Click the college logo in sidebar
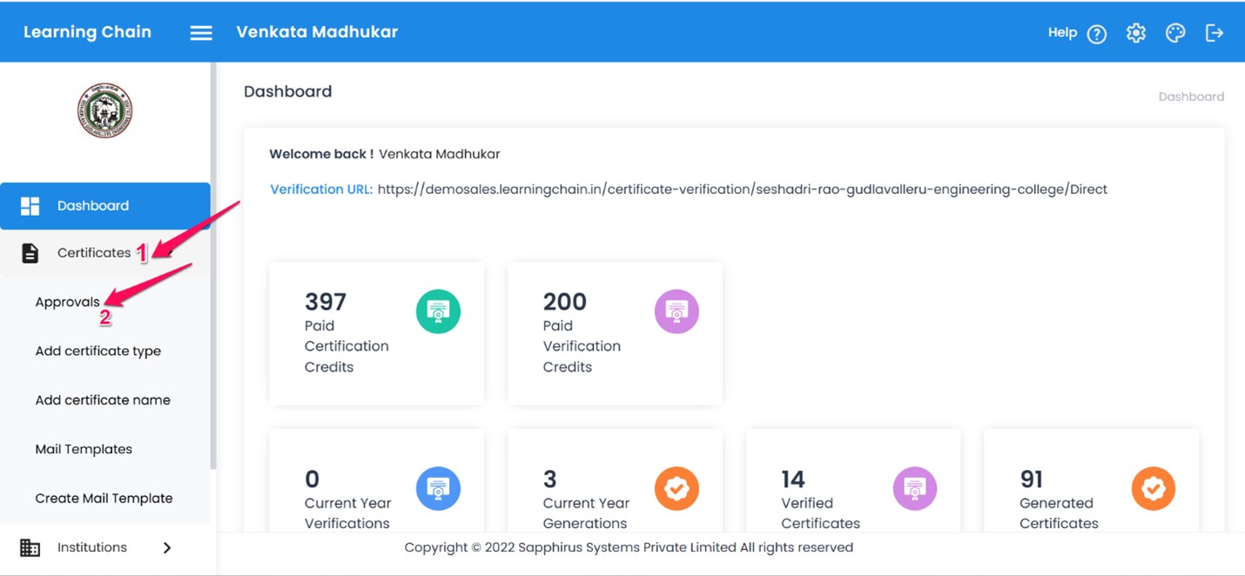The height and width of the screenshot is (576, 1245). click(104, 111)
